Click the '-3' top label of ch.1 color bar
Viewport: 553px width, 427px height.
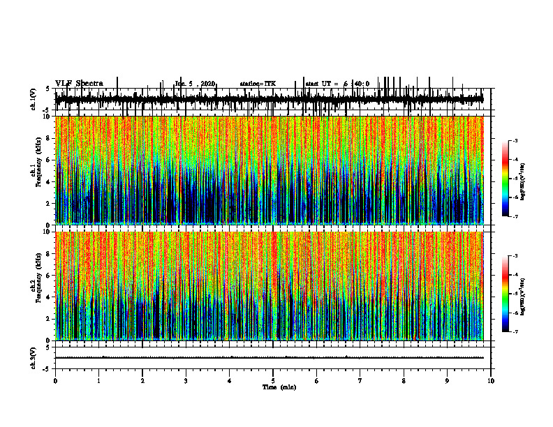pyautogui.click(x=515, y=140)
